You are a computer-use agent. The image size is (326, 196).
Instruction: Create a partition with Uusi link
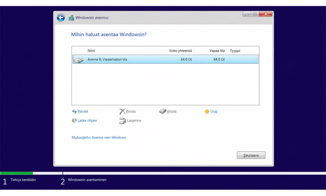214,111
